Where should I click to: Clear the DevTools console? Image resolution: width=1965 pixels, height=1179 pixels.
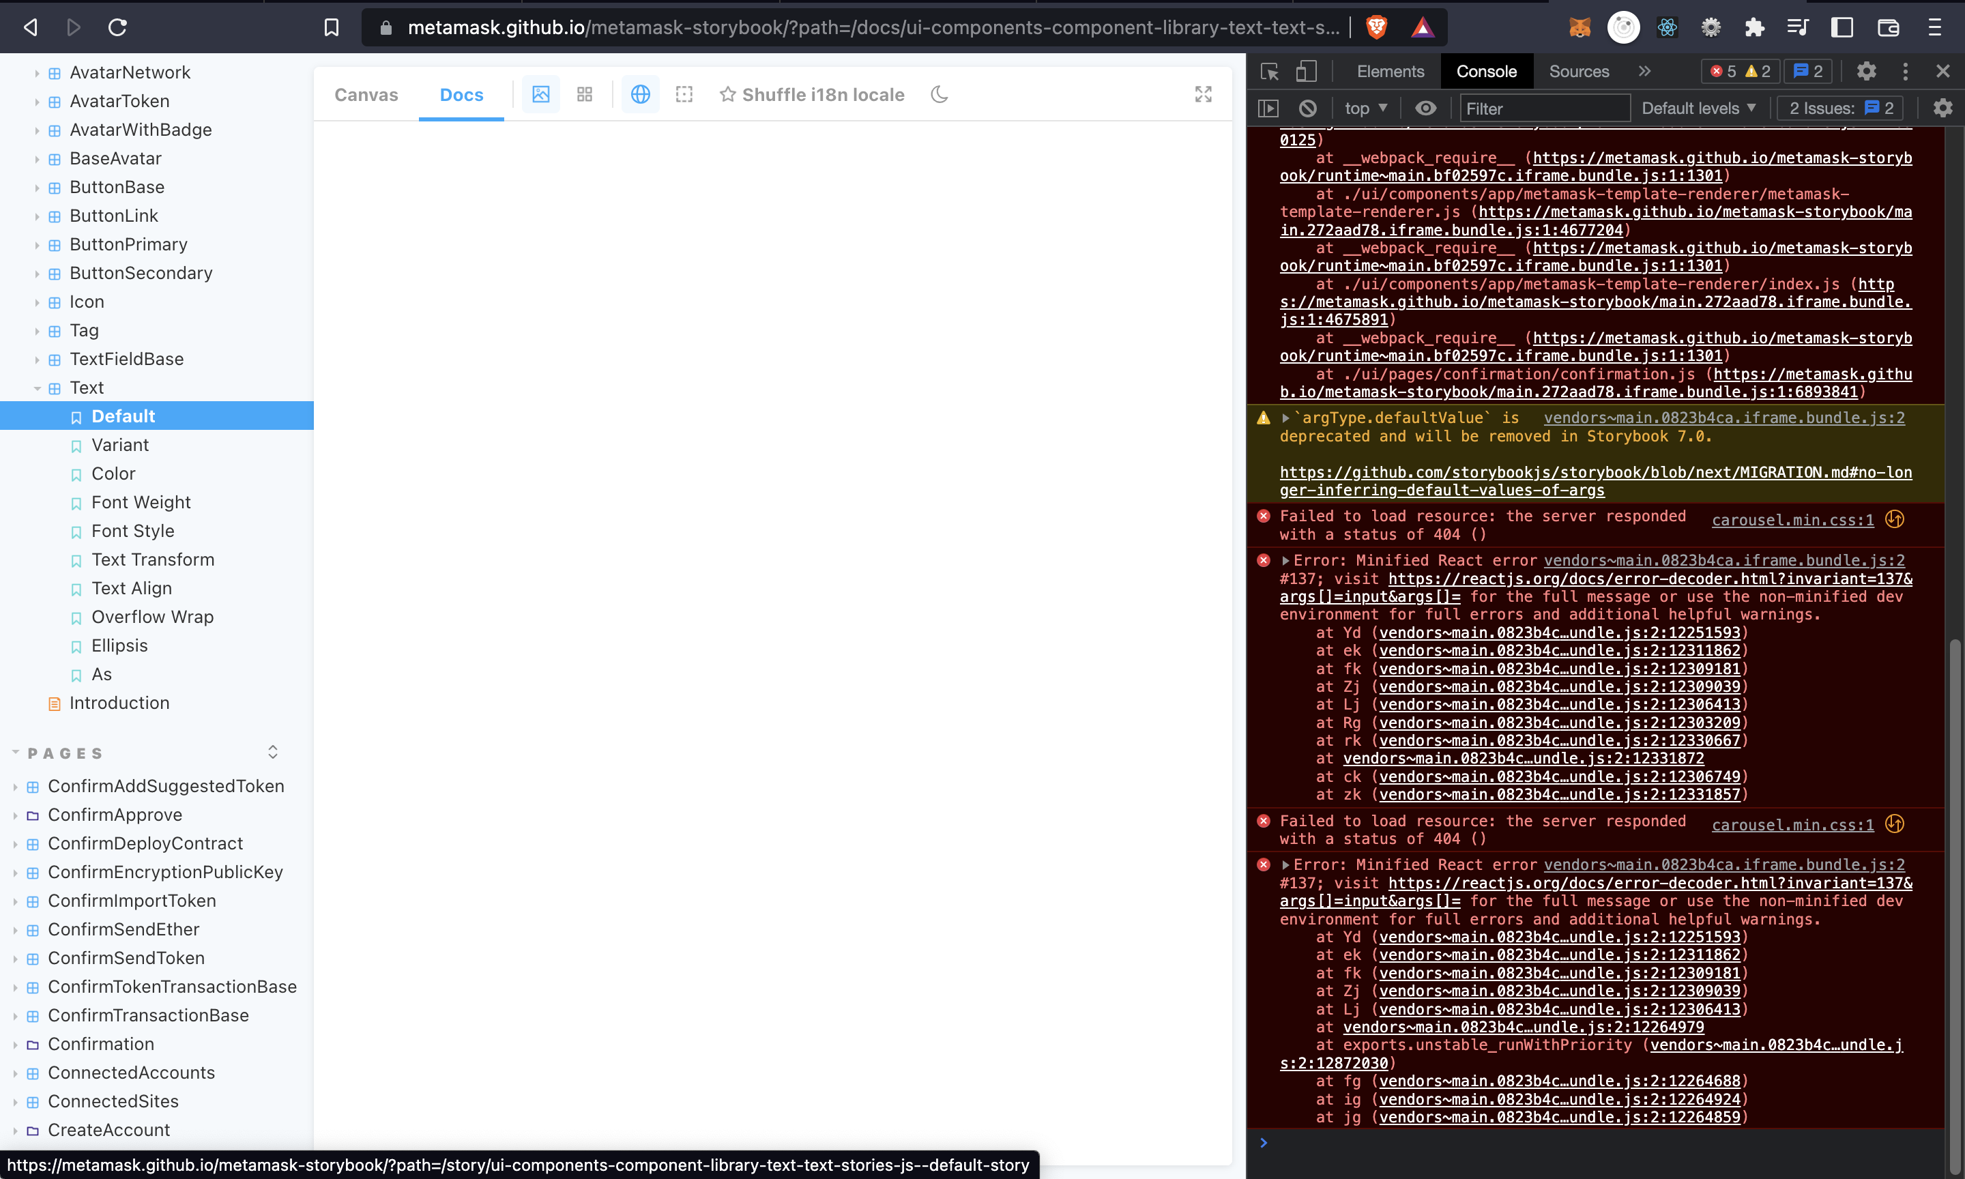click(1307, 108)
